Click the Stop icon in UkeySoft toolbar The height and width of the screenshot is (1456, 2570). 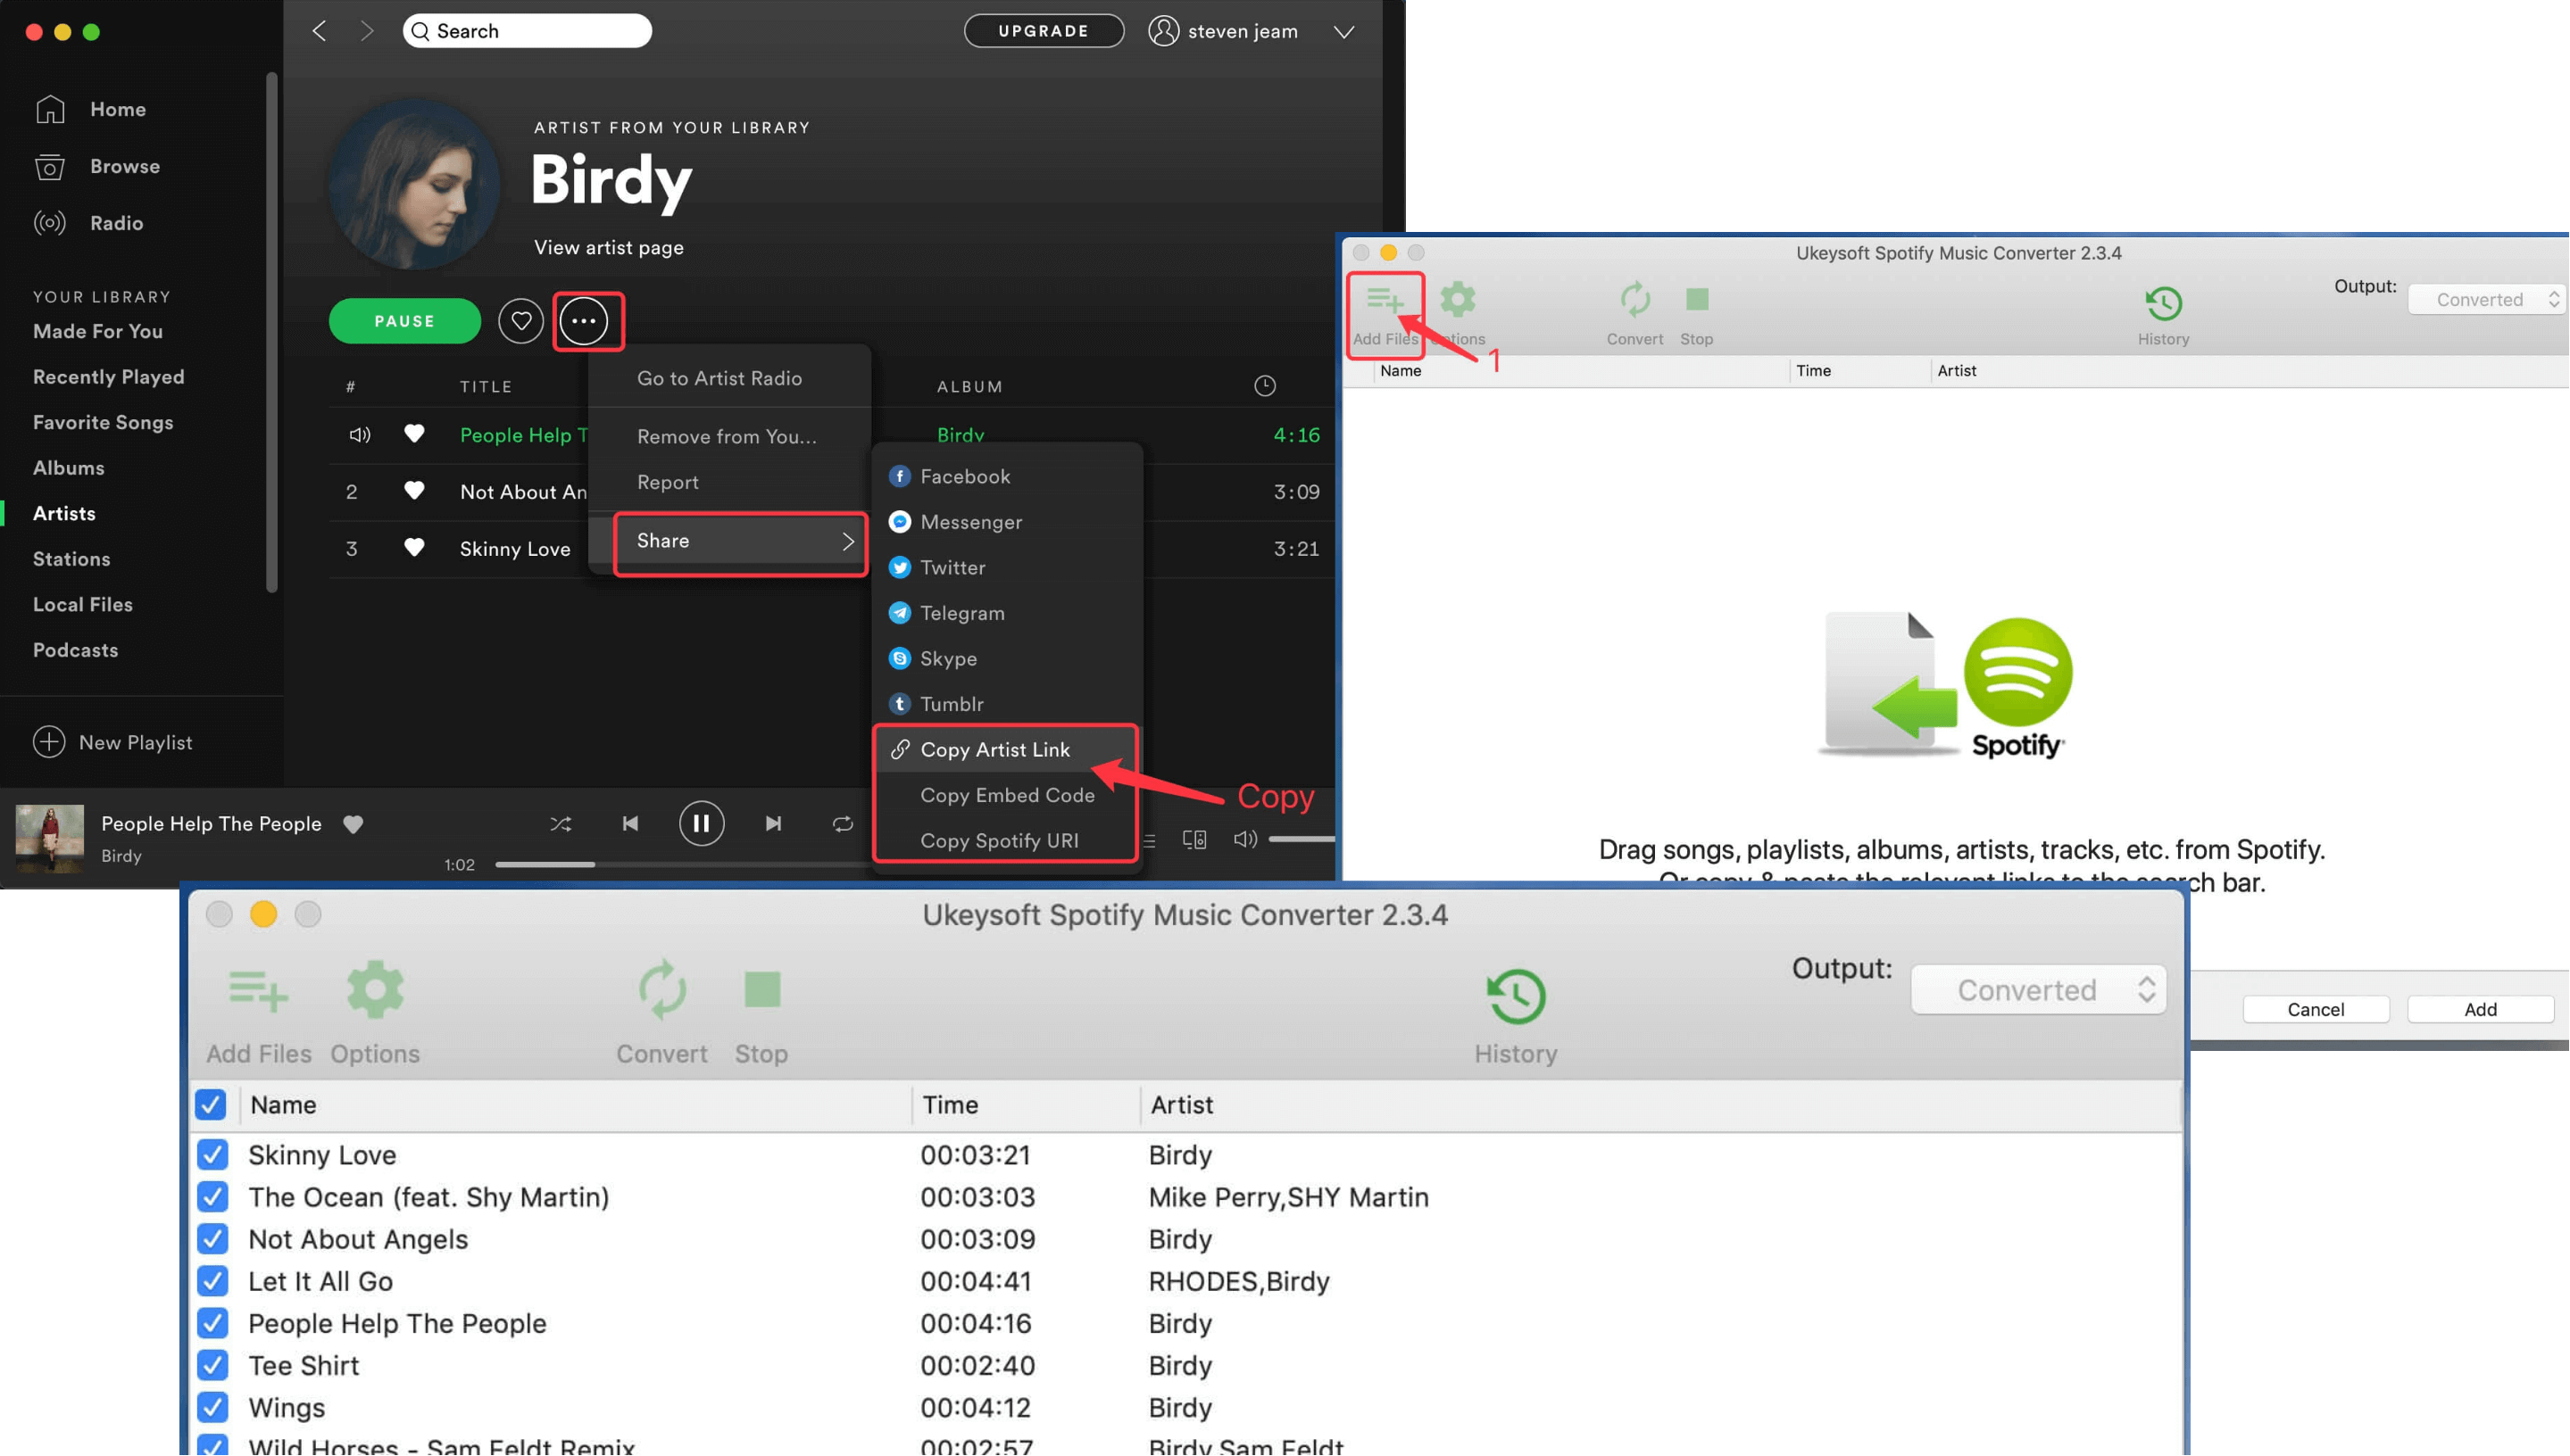(x=761, y=992)
